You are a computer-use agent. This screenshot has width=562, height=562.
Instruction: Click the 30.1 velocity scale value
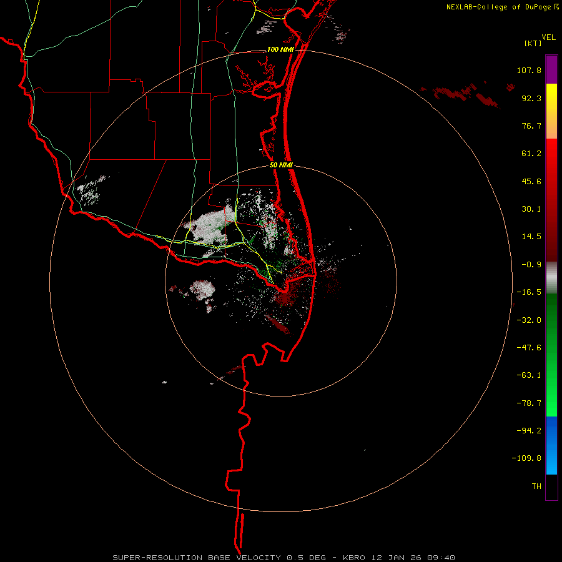pyautogui.click(x=531, y=209)
